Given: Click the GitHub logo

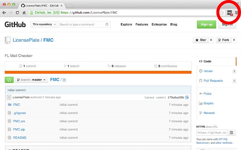Looking at the screenshot, I should (15, 24).
